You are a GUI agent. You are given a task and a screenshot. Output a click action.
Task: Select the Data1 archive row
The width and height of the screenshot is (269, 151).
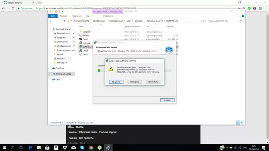129,39
